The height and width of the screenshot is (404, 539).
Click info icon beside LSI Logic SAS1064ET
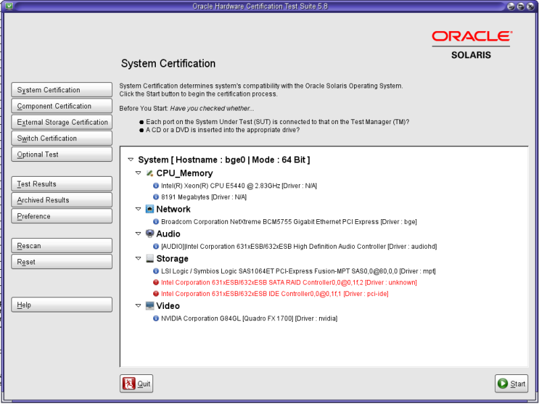tap(156, 271)
